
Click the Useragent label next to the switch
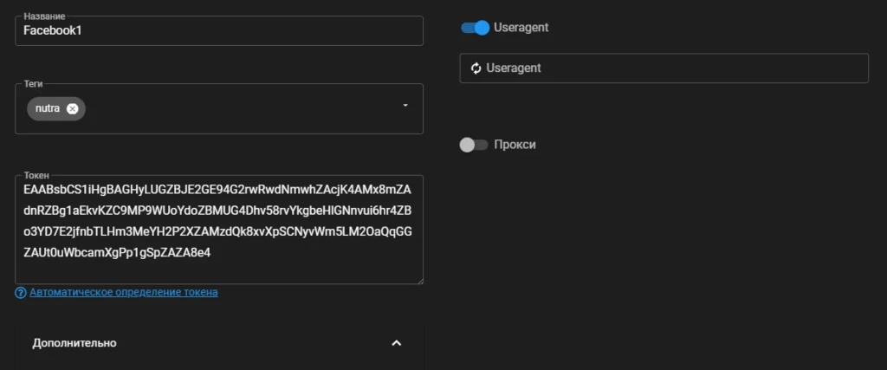click(x=521, y=27)
